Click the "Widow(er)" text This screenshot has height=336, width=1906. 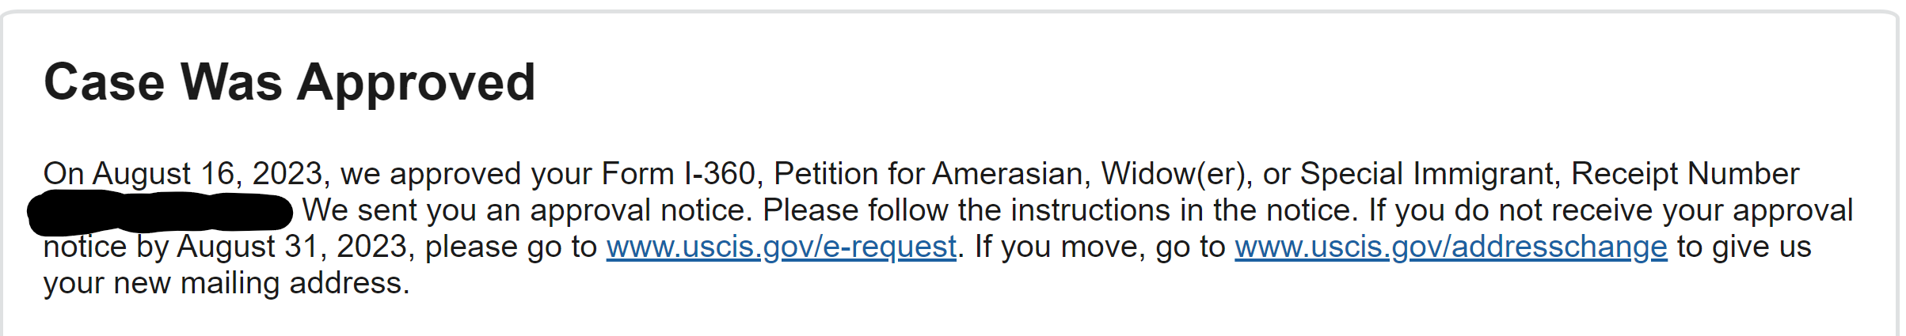1173,175
